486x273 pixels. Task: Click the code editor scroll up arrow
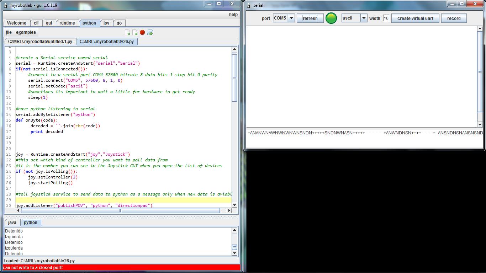234,50
